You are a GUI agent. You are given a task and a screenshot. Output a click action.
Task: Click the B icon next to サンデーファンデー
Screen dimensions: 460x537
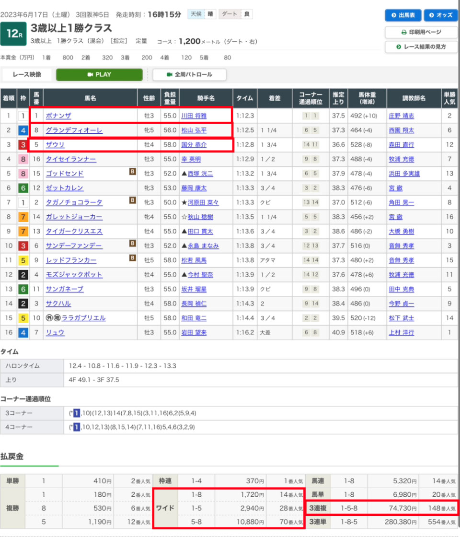tap(132, 243)
